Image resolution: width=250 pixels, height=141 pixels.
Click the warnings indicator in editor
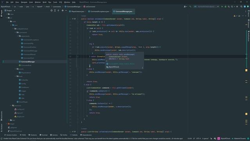tap(237, 16)
